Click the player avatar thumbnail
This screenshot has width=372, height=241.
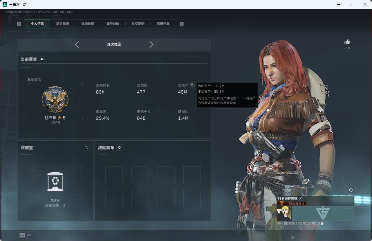(x=284, y=213)
